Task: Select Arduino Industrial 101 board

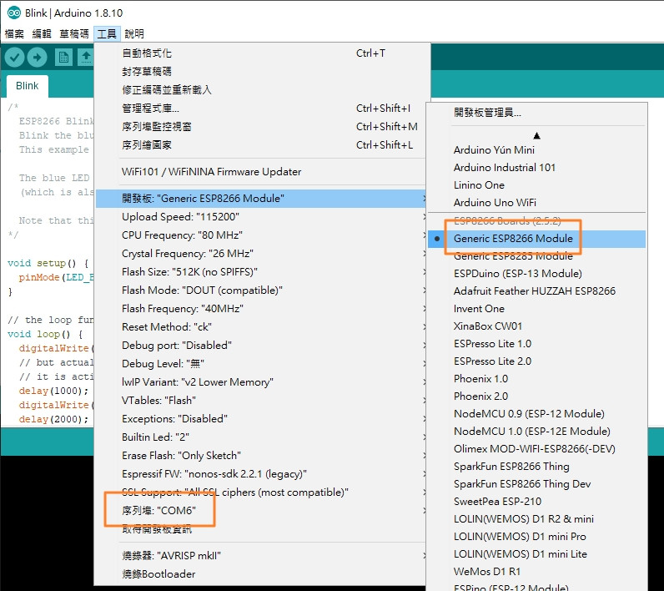Action: (536, 168)
